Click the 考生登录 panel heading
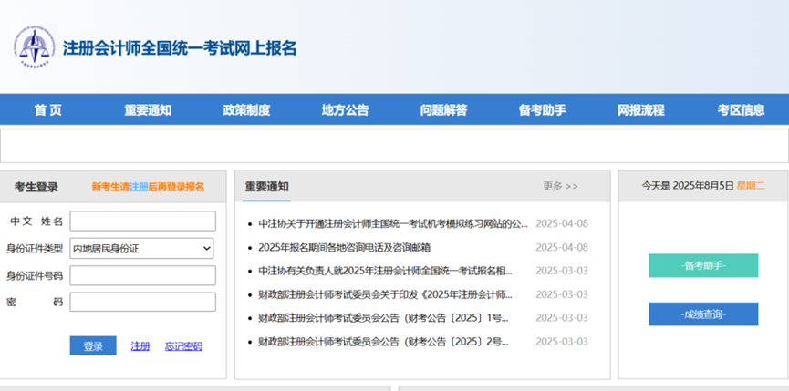This screenshot has width=789, height=391. coord(36,187)
